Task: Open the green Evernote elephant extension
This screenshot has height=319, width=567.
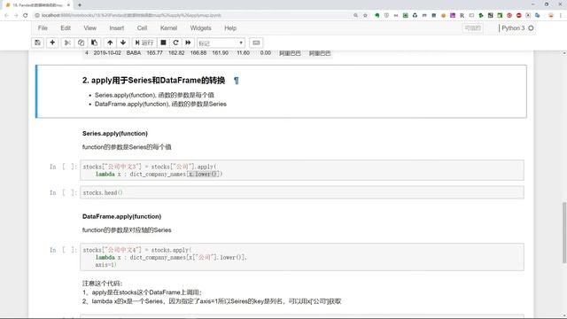Action: click(x=377, y=15)
